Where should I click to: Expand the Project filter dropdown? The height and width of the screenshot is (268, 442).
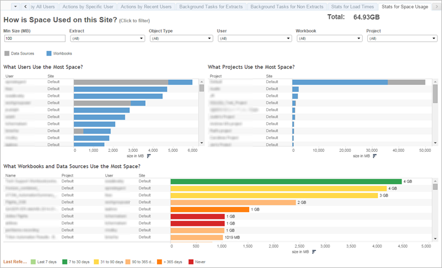[402, 38]
